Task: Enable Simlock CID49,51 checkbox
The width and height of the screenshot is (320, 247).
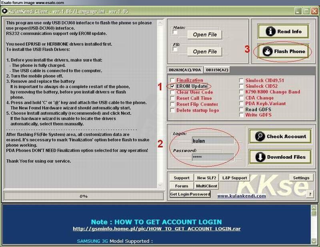Action: (241, 80)
